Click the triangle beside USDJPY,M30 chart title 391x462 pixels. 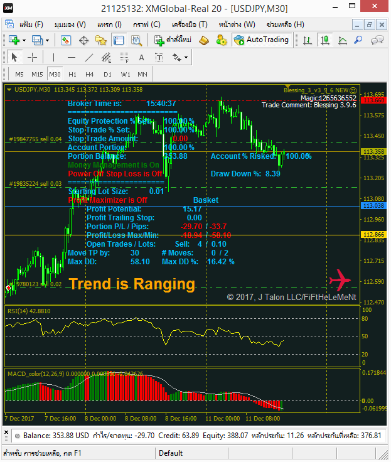tap(9, 90)
